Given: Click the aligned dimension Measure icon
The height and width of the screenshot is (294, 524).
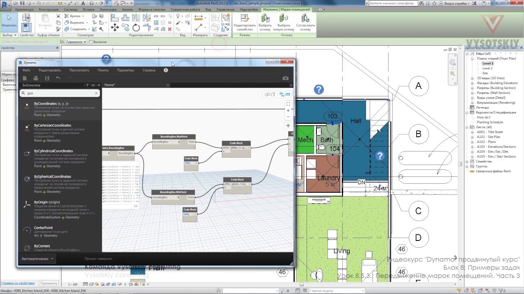Looking at the screenshot, I should [x=199, y=18].
